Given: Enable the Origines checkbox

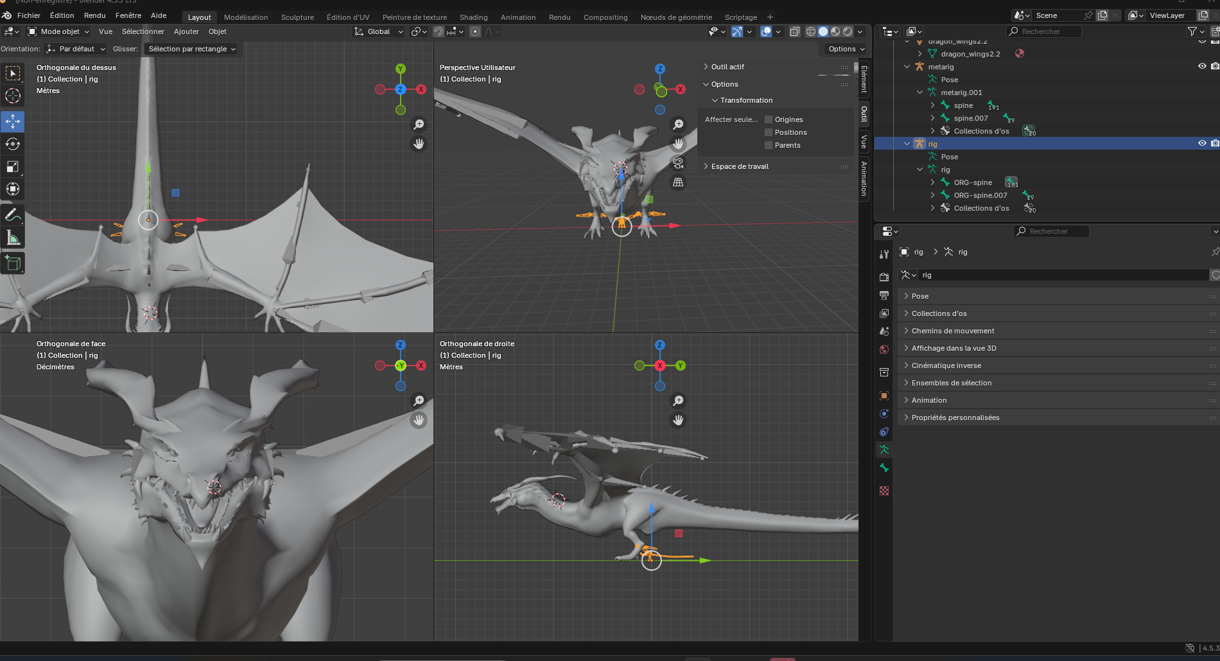Looking at the screenshot, I should 769,119.
